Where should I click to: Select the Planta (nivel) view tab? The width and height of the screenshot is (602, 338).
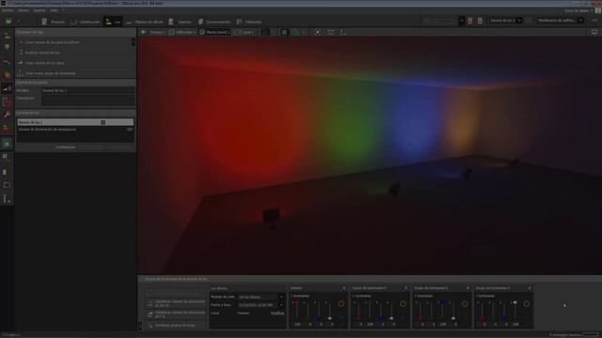pos(214,33)
